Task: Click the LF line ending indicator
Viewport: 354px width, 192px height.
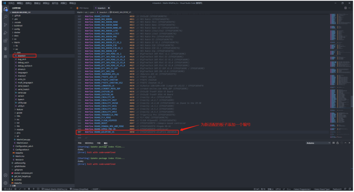Action: [284, 189]
